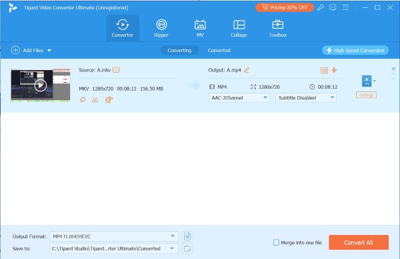
Task: Click the MP4 output format icon for A.mkv
Action: click(x=367, y=81)
